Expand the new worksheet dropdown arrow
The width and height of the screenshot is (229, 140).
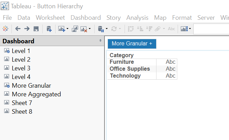(67, 29)
